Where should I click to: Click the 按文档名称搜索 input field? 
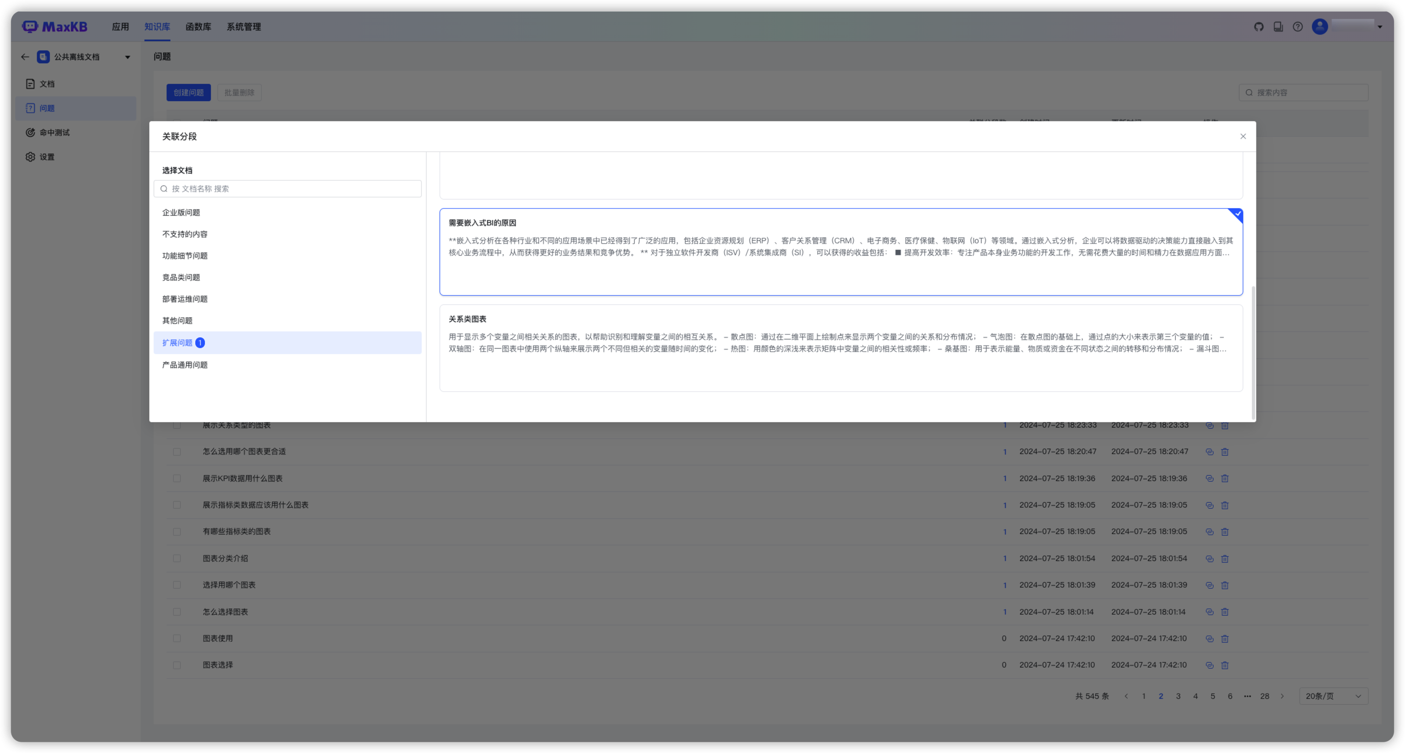pos(288,189)
